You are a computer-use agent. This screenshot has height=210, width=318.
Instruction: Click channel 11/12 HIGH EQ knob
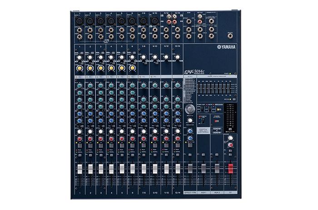[166, 85]
